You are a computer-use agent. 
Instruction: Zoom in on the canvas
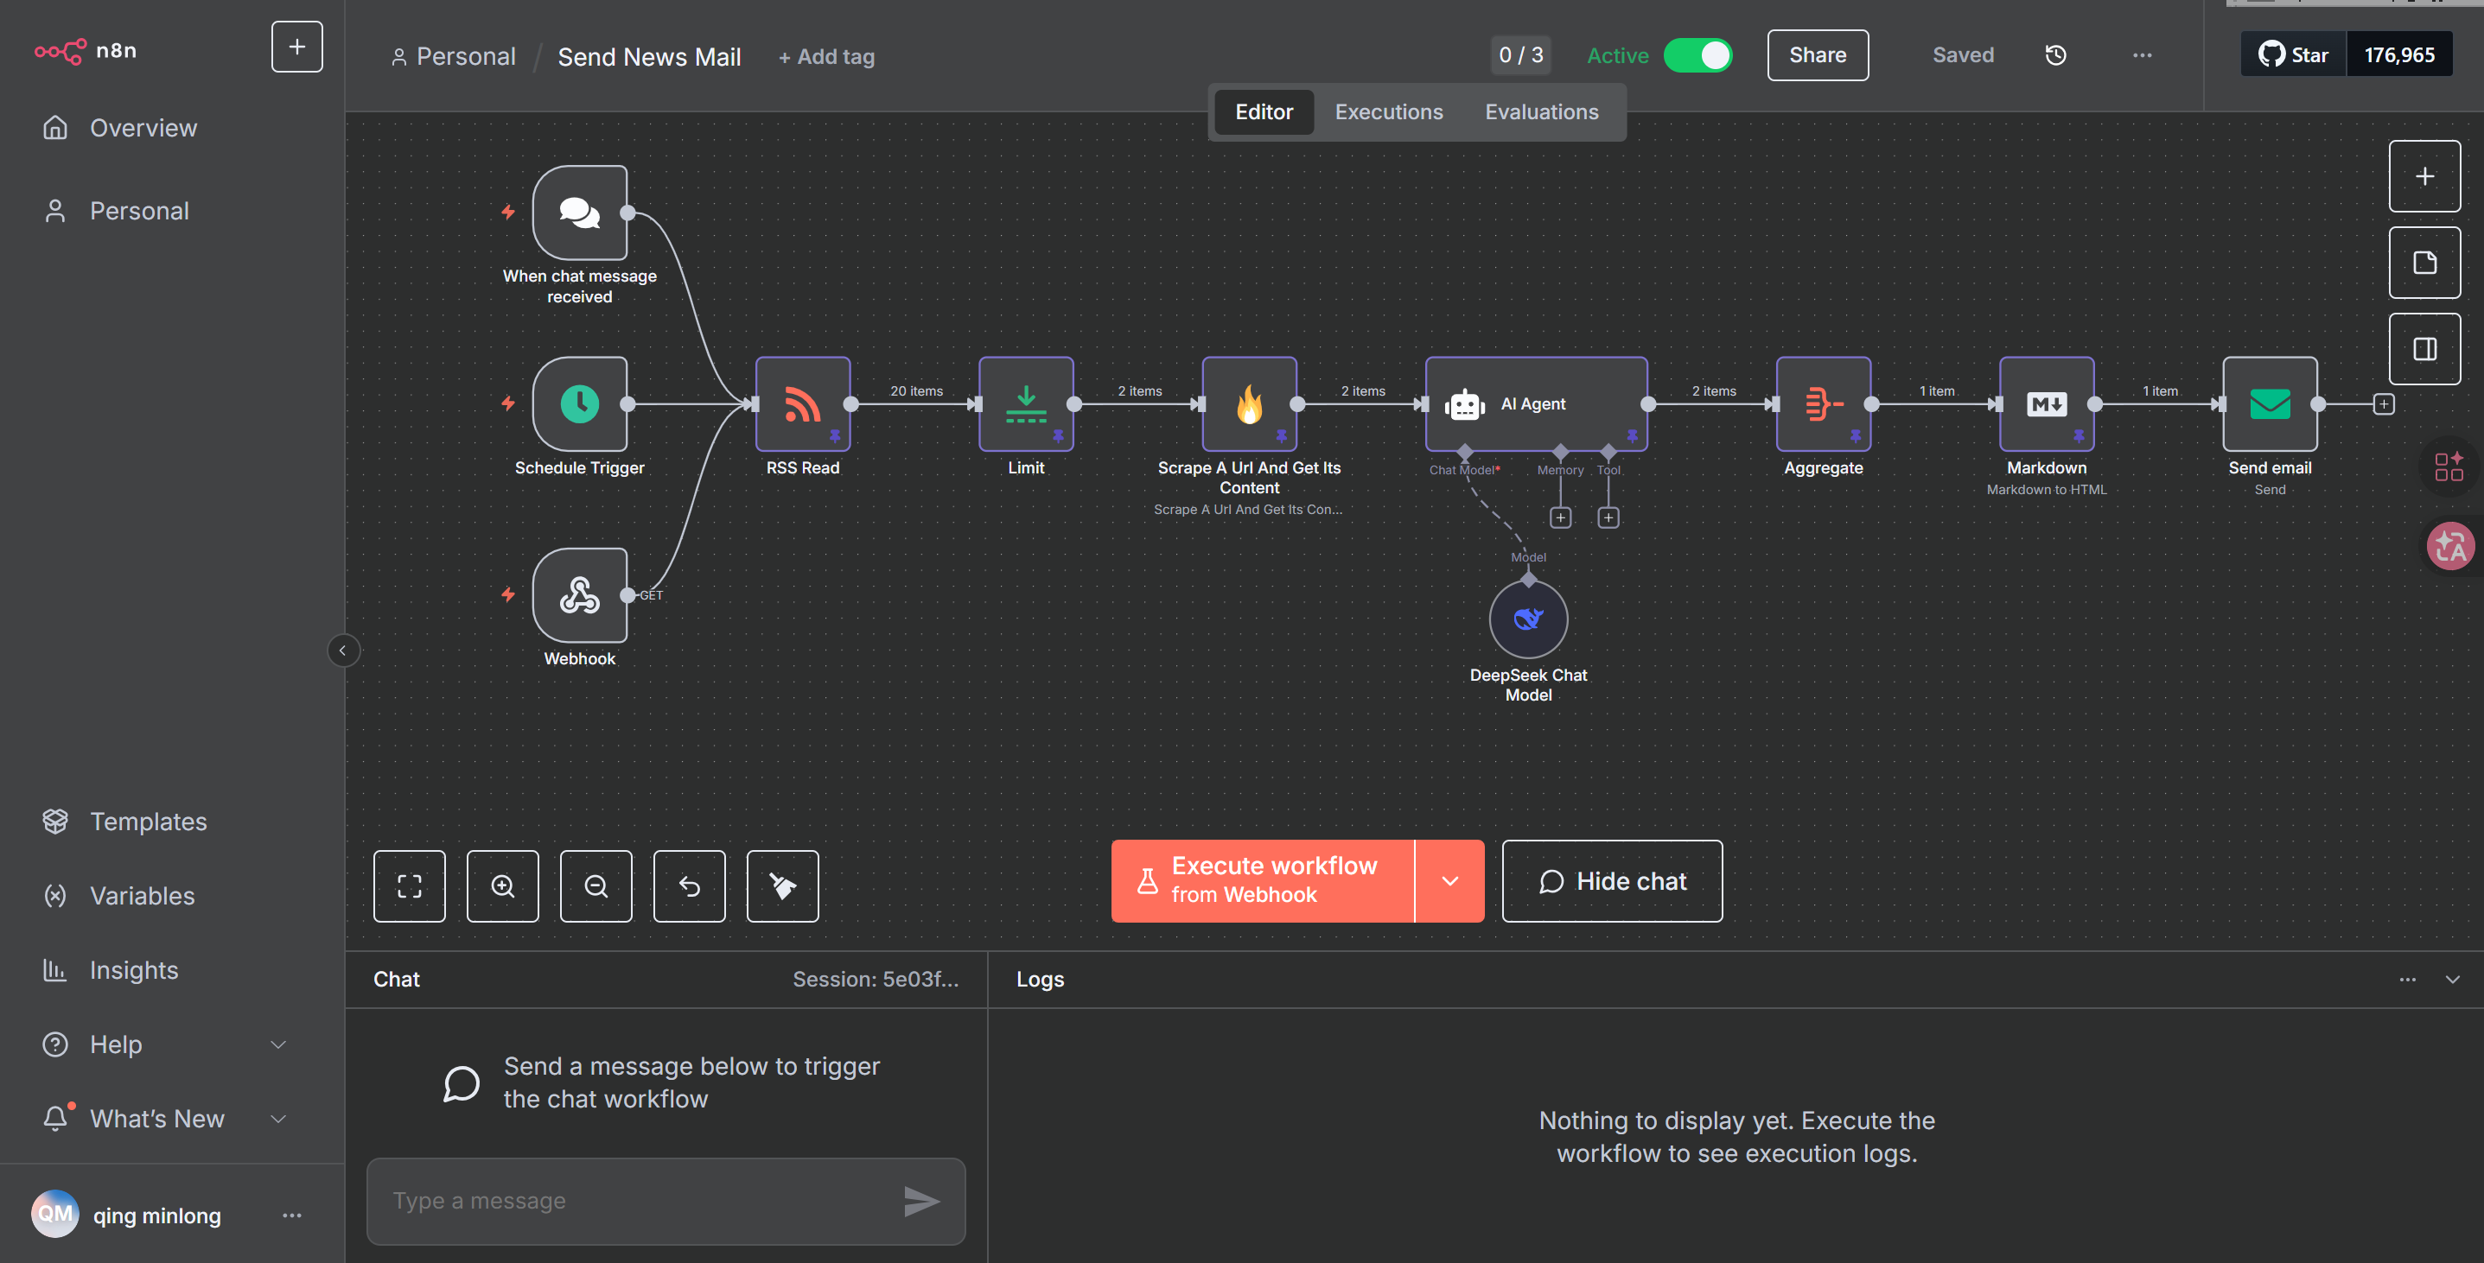pyautogui.click(x=502, y=886)
